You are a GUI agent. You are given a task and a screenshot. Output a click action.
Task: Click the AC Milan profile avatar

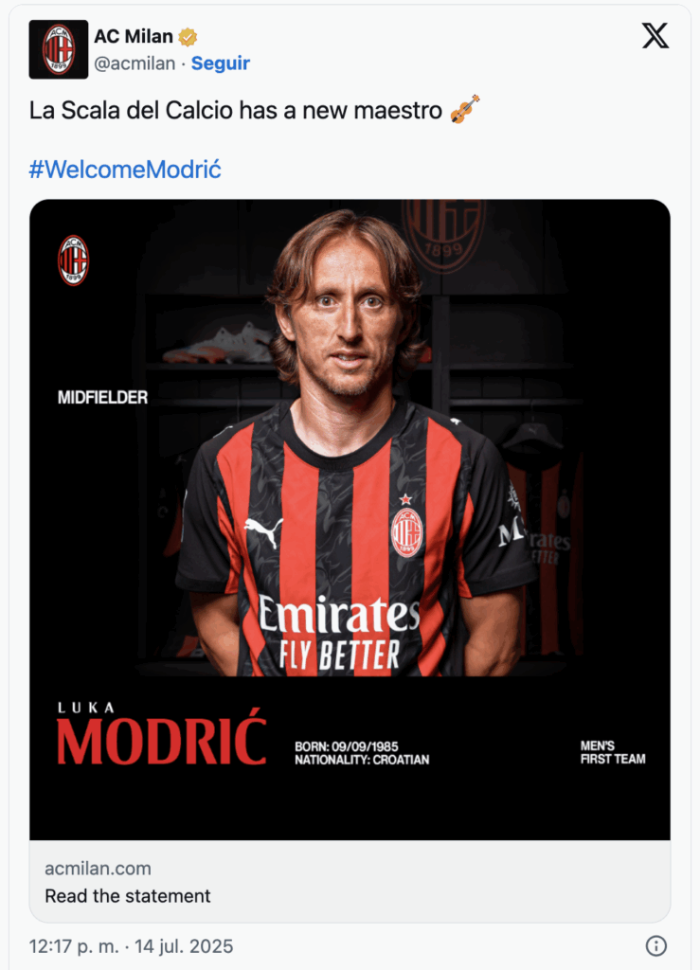pyautogui.click(x=58, y=49)
